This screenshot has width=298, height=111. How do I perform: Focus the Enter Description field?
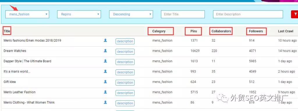click(248, 14)
